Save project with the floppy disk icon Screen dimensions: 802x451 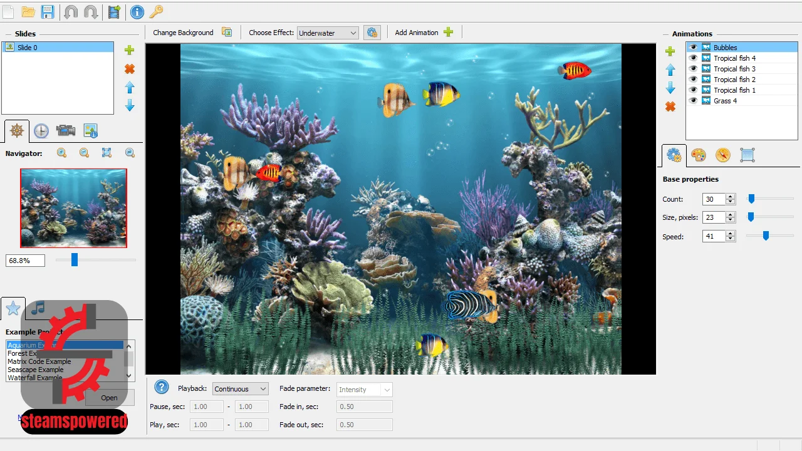(48, 11)
